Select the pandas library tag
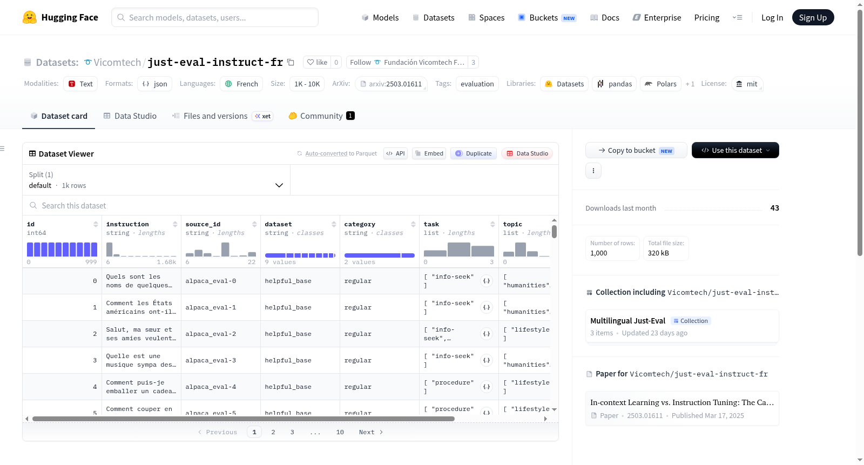This screenshot has height=465, width=864. click(x=615, y=84)
